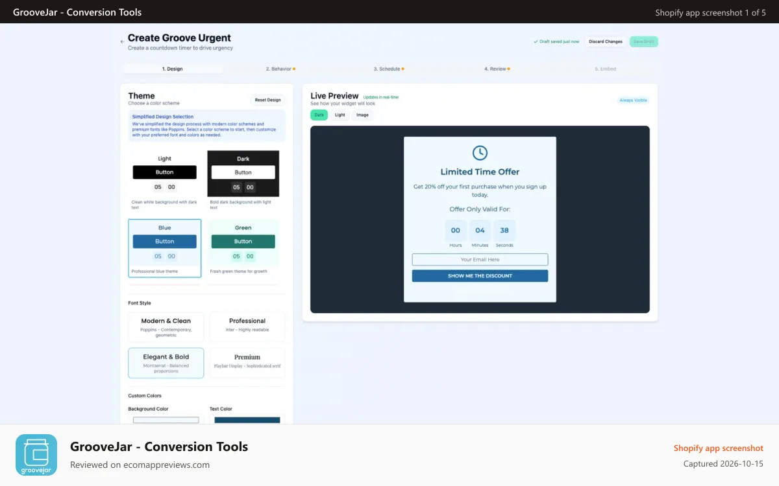The image size is (779, 486).
Task: Click the 'Draft saved just now' status
Action: click(556, 41)
